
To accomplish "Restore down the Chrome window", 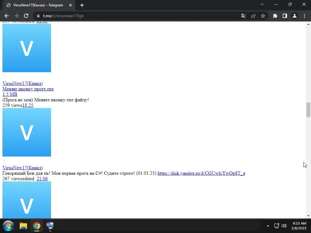I will coord(290,4).
